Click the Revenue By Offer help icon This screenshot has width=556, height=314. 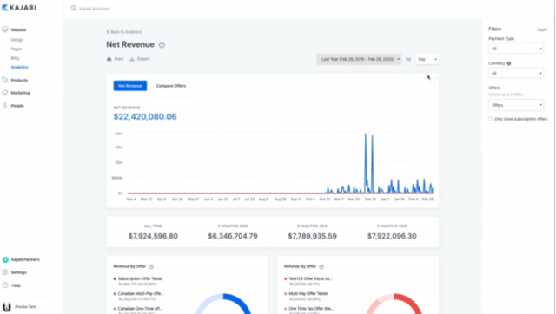coord(151,266)
